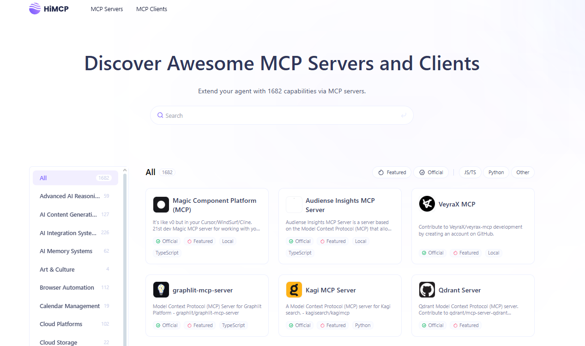Image resolution: width=585 pixels, height=346 pixels.
Task: Click the Kagi MCP Server logo
Action: pyautogui.click(x=294, y=290)
